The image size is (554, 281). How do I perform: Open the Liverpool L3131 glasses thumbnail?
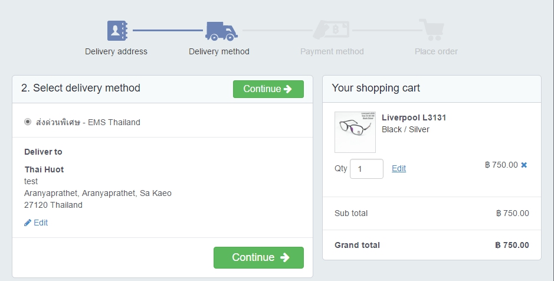(x=355, y=132)
